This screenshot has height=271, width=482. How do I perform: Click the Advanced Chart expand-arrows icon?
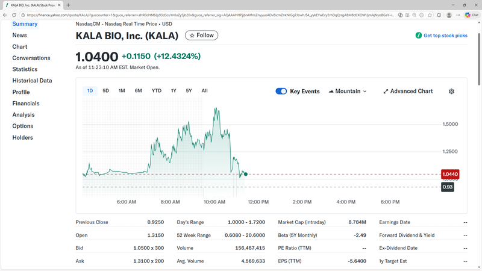(386, 92)
